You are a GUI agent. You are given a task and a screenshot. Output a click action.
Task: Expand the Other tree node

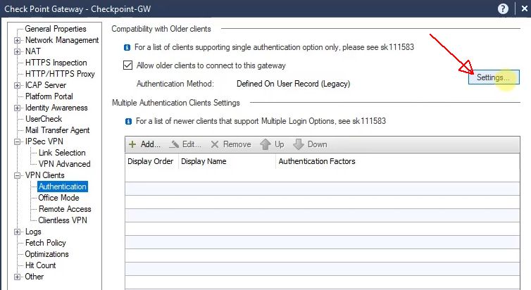[x=17, y=277]
